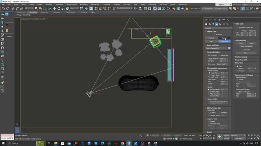Open the Rendering menu
Screen dimensions: 261x146
coord(84,4)
